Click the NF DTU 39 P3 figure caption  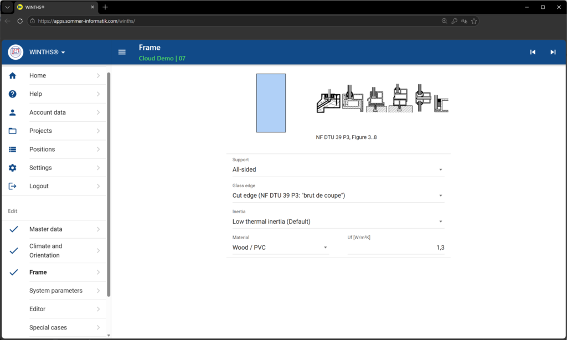pyautogui.click(x=347, y=137)
